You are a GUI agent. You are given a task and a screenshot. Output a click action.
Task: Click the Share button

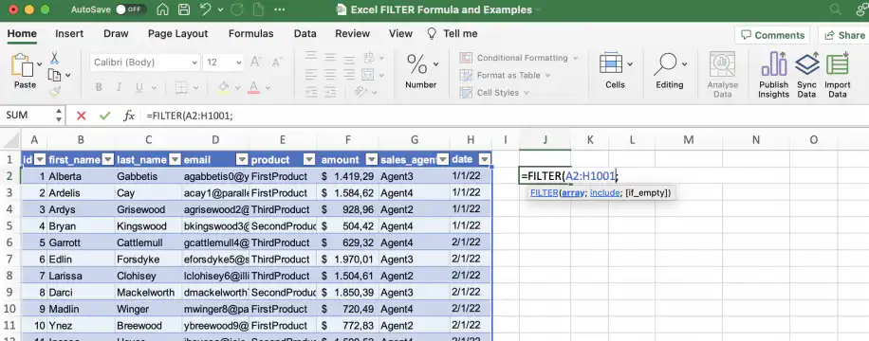pos(844,35)
